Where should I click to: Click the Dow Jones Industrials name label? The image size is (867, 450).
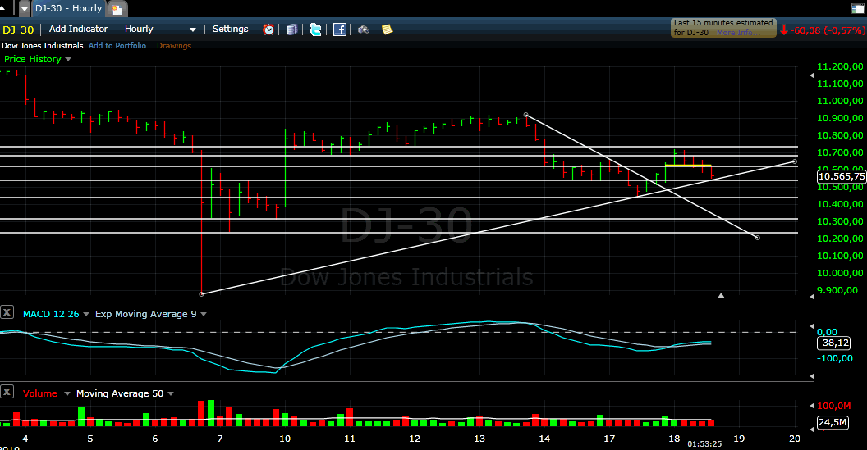[x=43, y=45]
